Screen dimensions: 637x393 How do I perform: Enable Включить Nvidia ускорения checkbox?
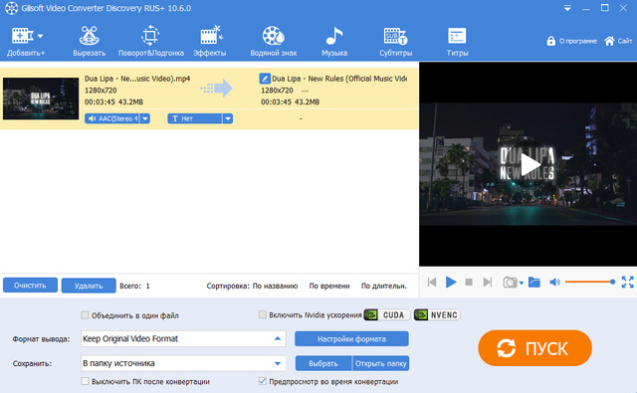[x=263, y=314]
